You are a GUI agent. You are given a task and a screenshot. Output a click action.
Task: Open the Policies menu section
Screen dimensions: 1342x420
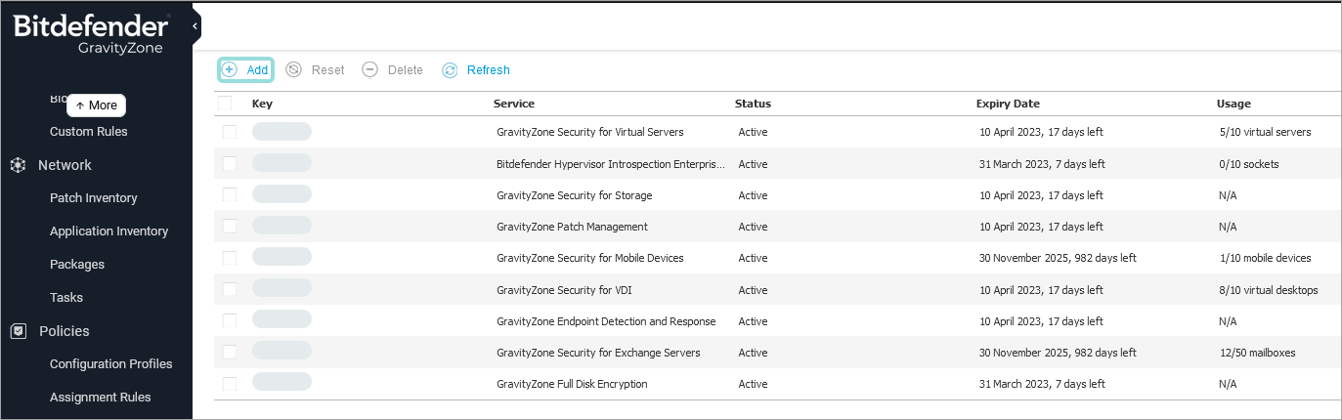pos(64,331)
